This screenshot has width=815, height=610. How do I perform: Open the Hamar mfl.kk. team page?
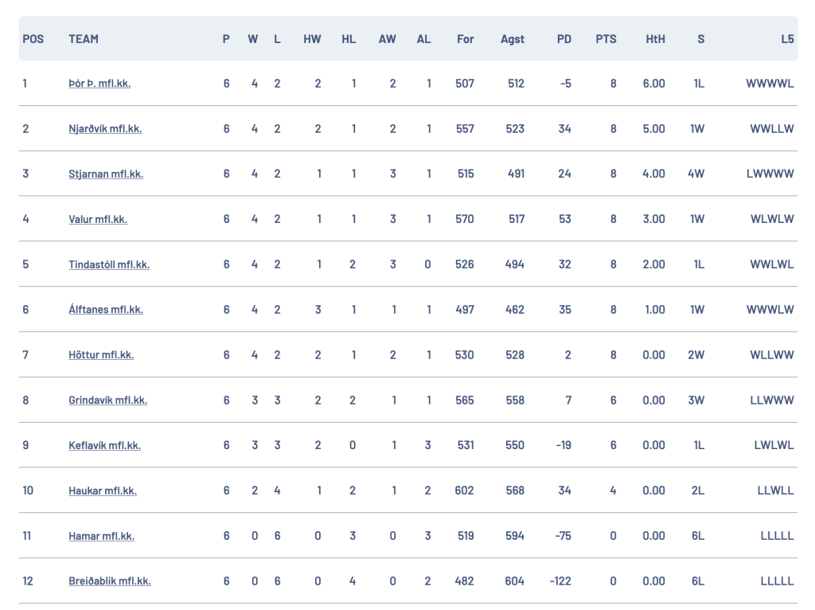point(101,536)
